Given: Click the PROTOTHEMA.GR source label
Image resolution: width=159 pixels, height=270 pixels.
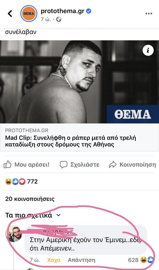Looking at the screenshot, I should click(27, 130).
